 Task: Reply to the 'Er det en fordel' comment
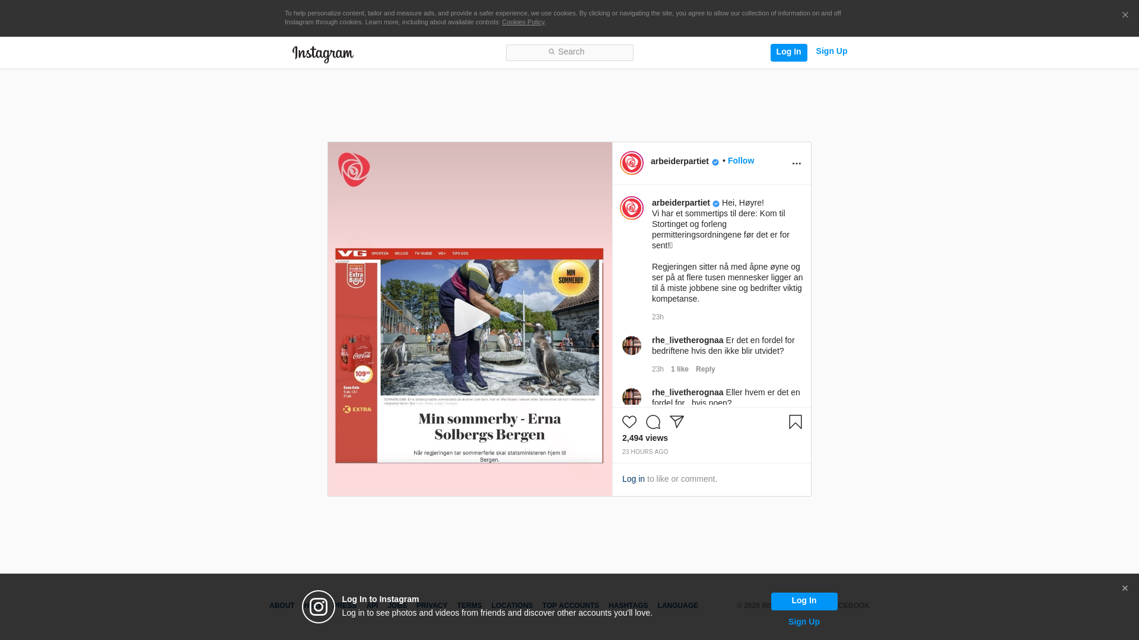[x=705, y=369]
